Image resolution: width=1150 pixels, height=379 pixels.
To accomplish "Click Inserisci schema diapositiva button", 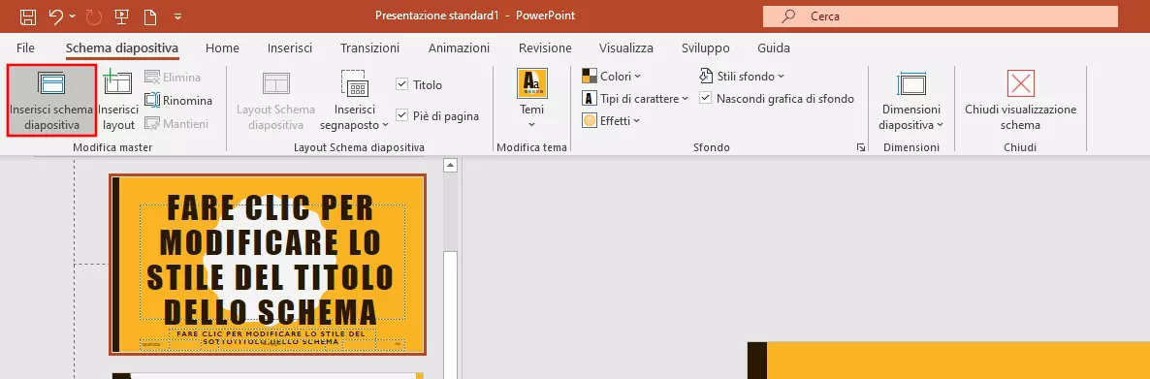I will pyautogui.click(x=51, y=101).
